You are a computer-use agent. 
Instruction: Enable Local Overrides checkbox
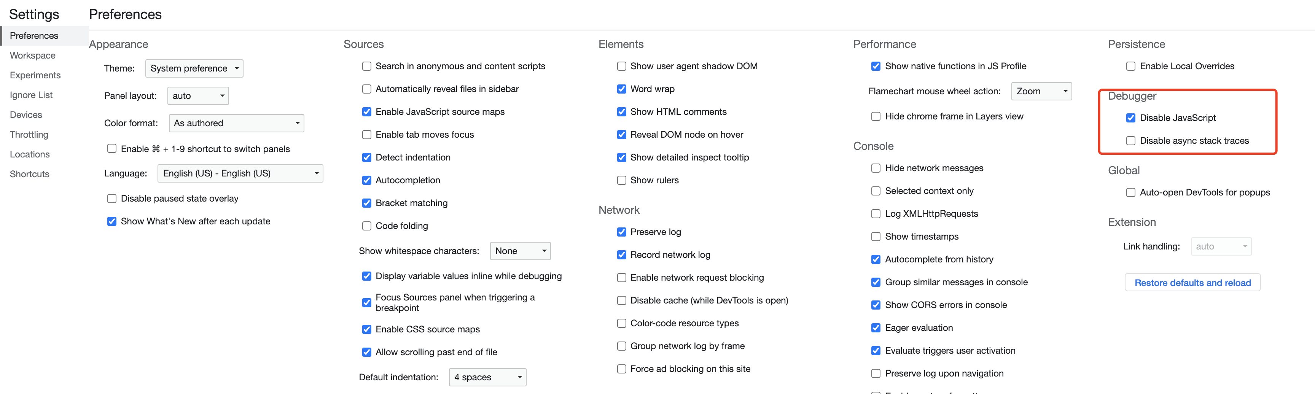[x=1131, y=66]
